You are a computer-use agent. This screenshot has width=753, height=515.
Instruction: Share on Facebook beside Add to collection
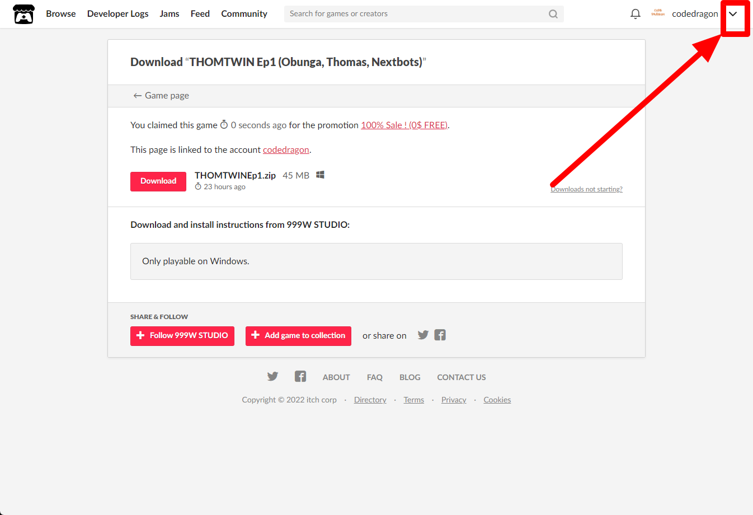click(440, 335)
